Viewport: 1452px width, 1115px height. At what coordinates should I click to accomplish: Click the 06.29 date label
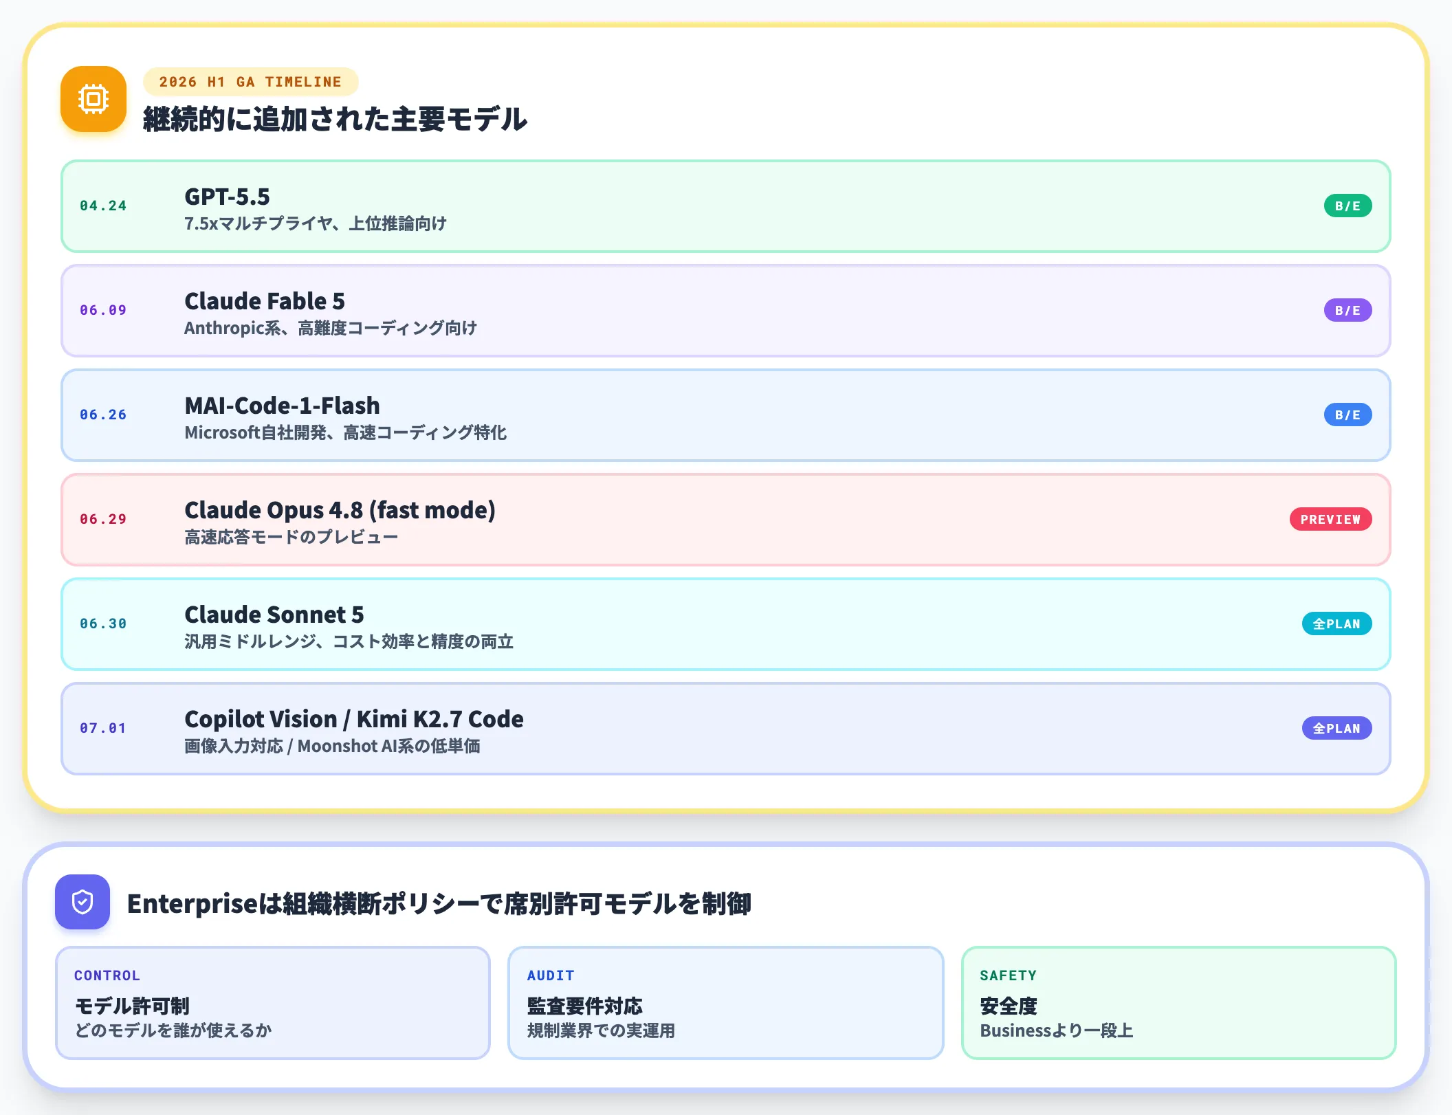(x=103, y=519)
